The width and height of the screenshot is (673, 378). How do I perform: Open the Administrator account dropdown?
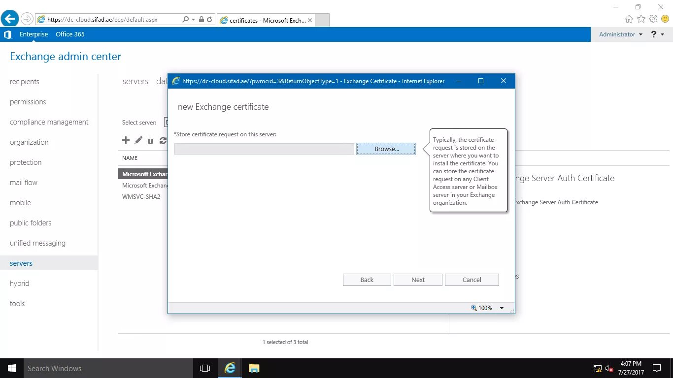[621, 34]
